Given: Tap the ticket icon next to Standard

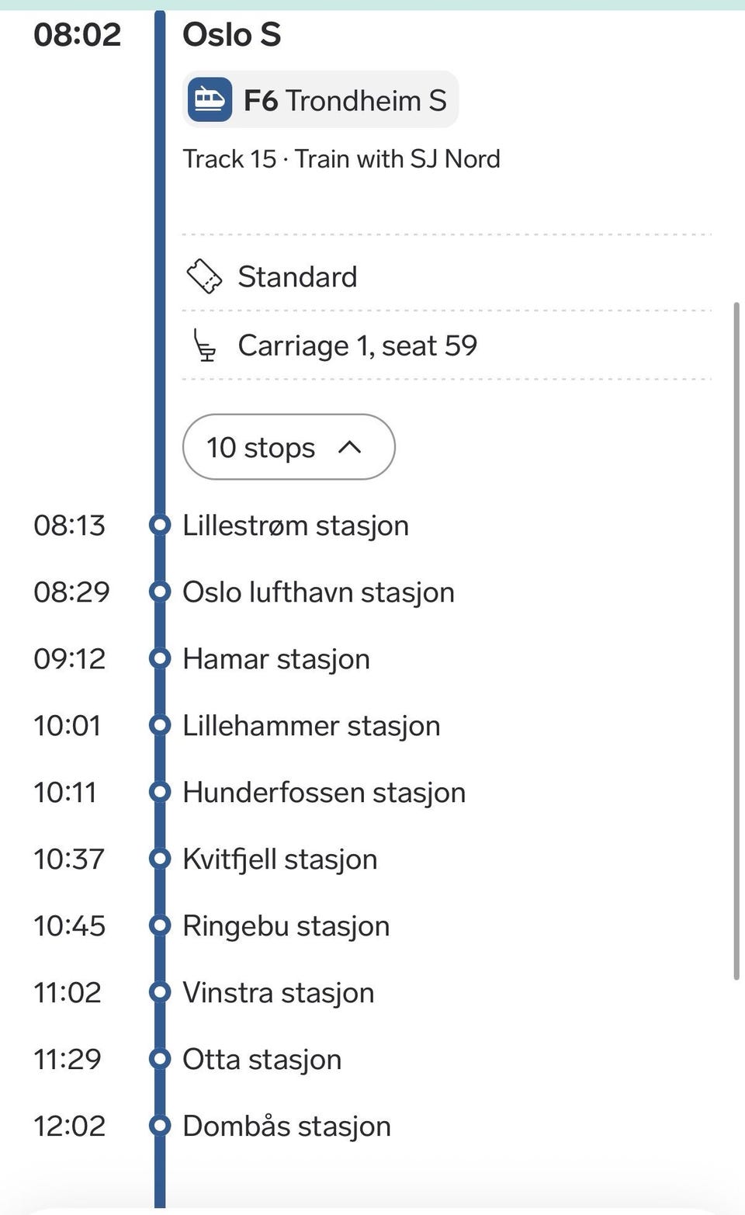Looking at the screenshot, I should (x=205, y=276).
